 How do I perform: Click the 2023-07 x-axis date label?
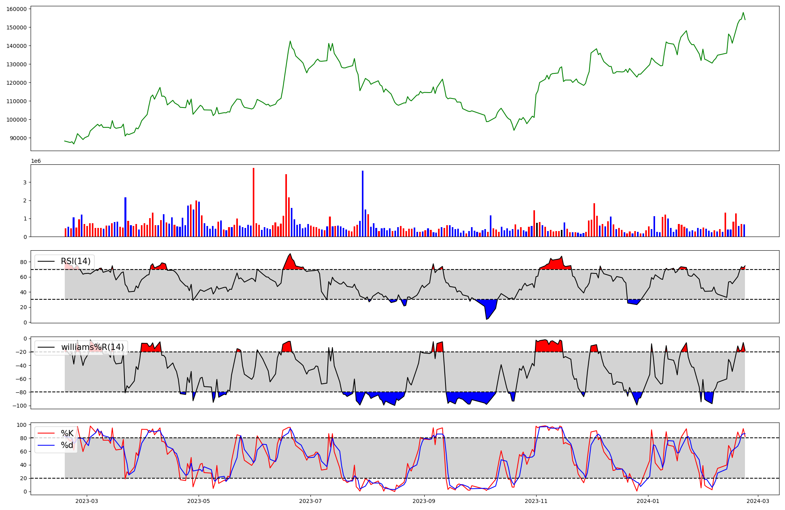pos(310,501)
